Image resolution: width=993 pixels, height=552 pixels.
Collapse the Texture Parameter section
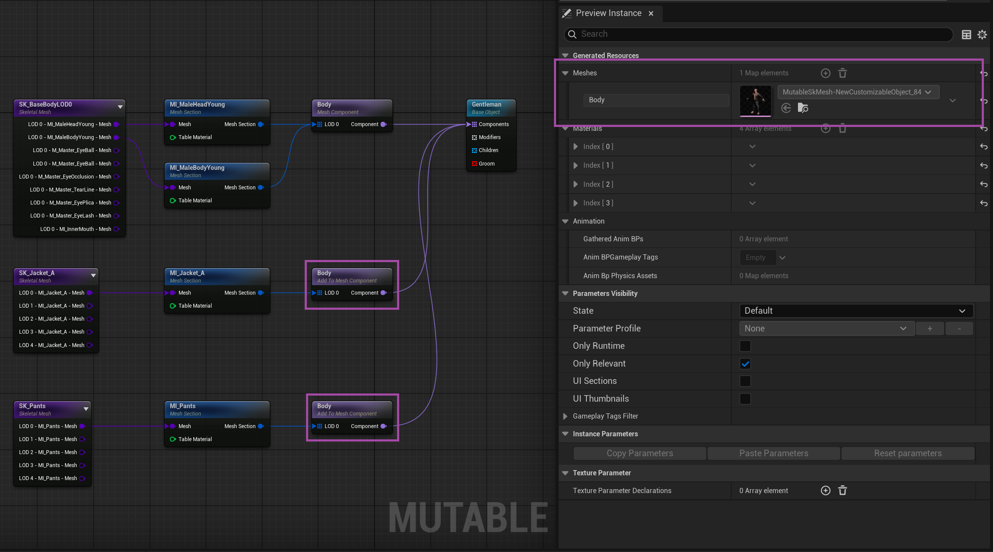click(565, 473)
